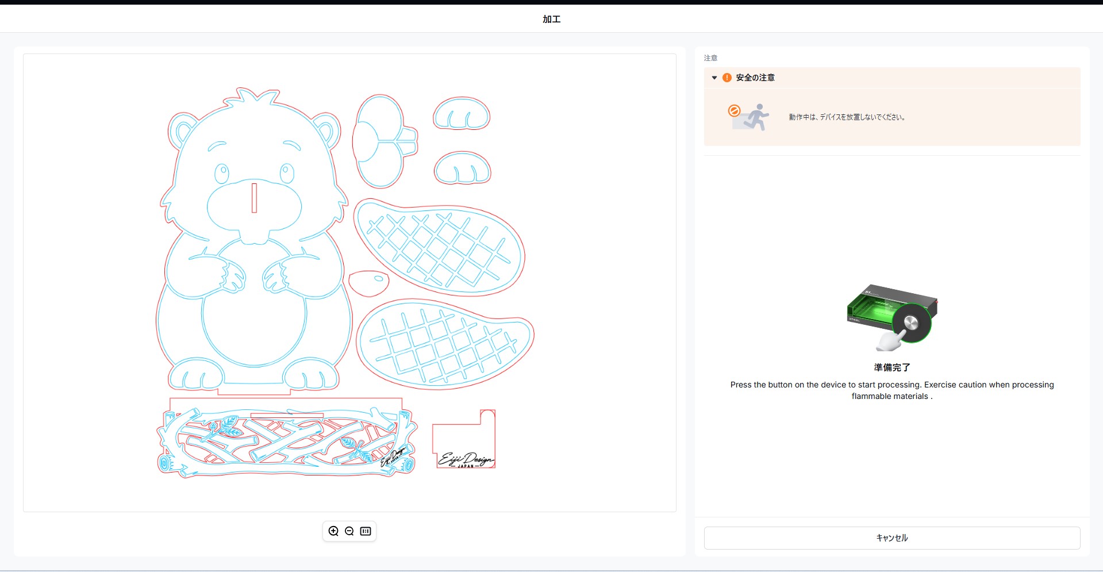This screenshot has height=572, width=1103.
Task: Click the 加工 title at top
Action: click(552, 19)
